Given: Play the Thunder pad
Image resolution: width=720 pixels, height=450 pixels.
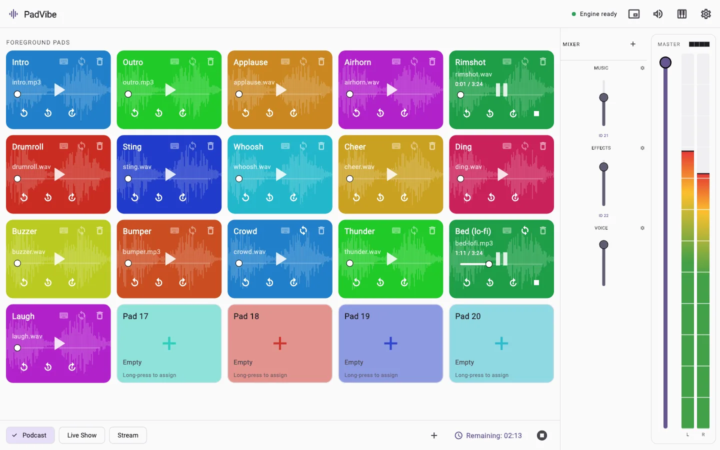Looking at the screenshot, I should pyautogui.click(x=392, y=259).
